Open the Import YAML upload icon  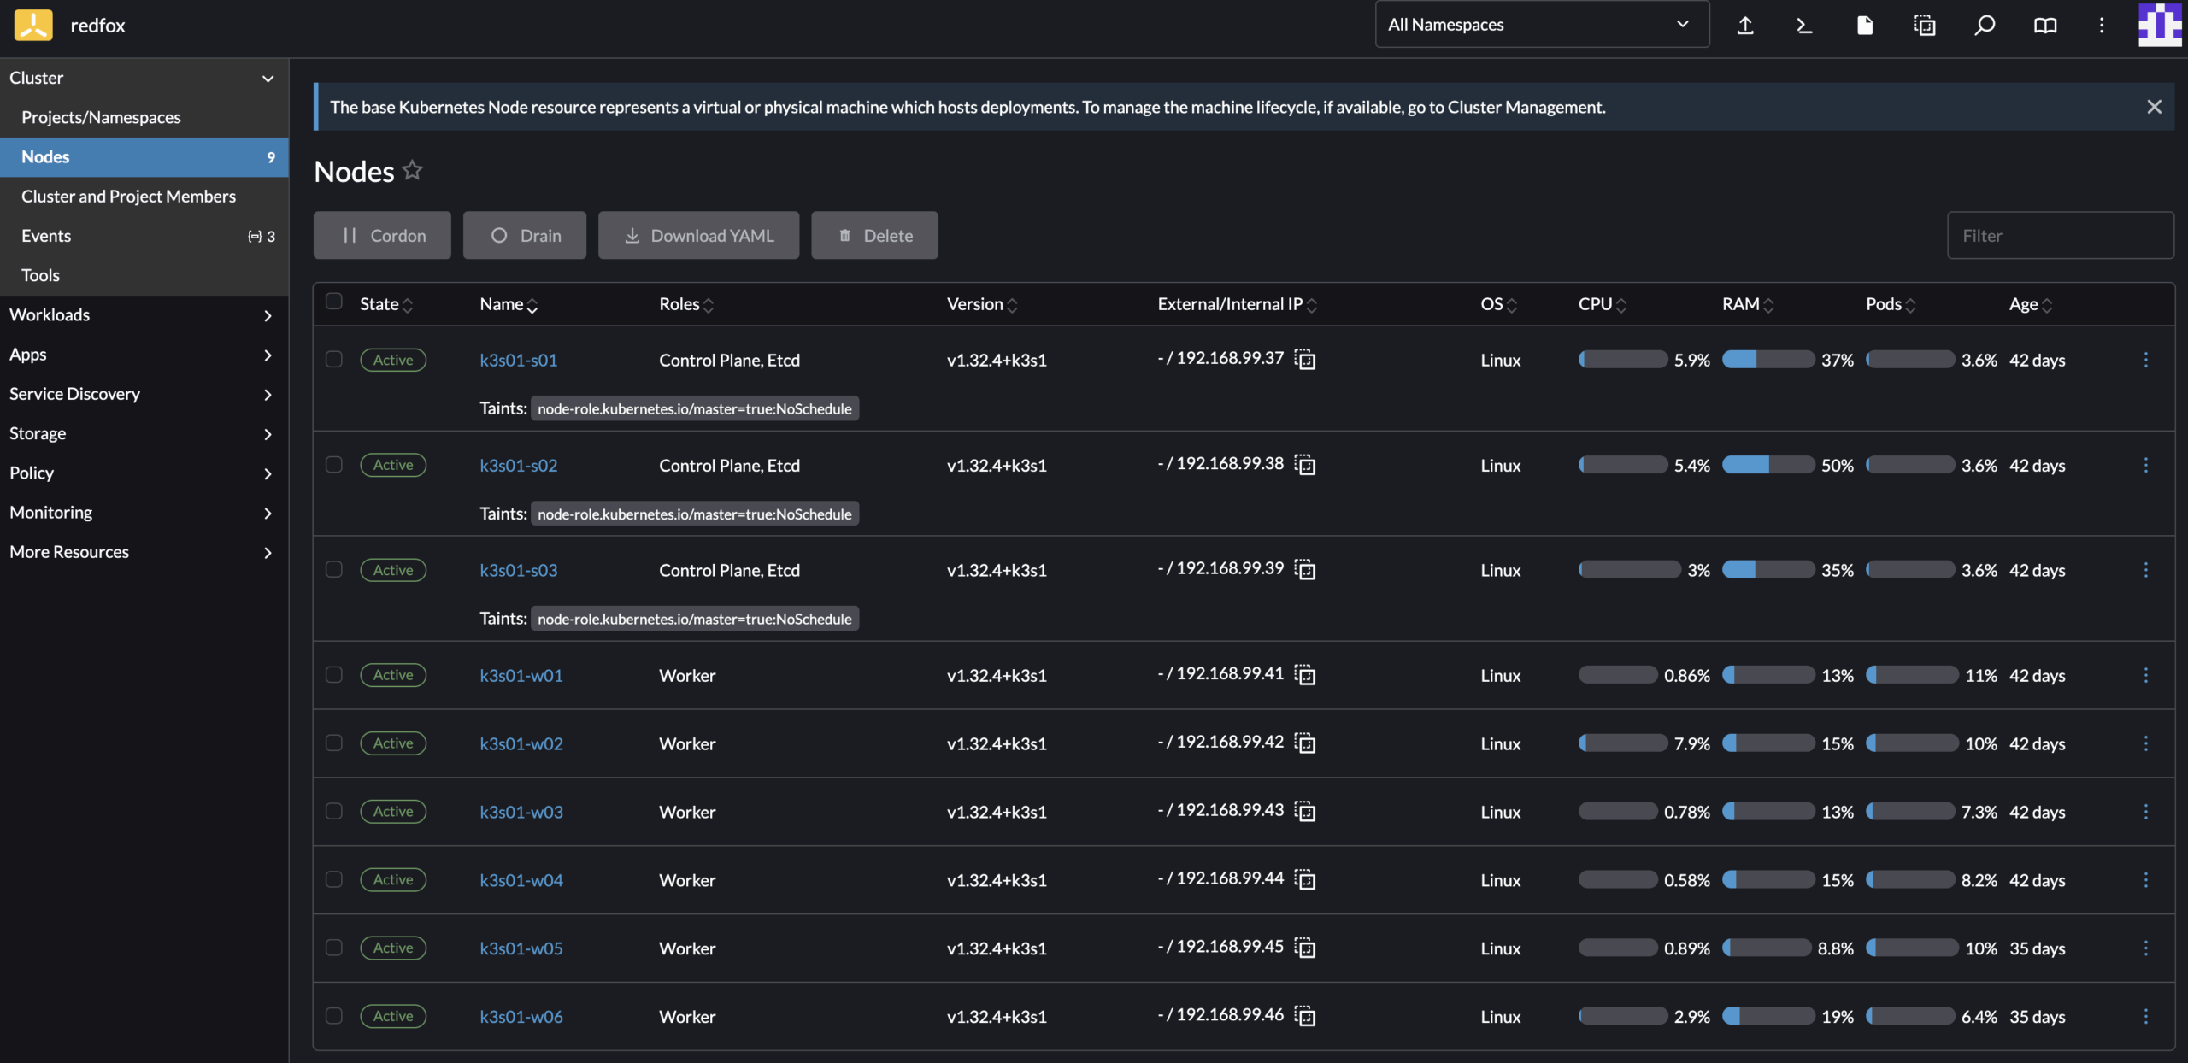pyautogui.click(x=1745, y=25)
